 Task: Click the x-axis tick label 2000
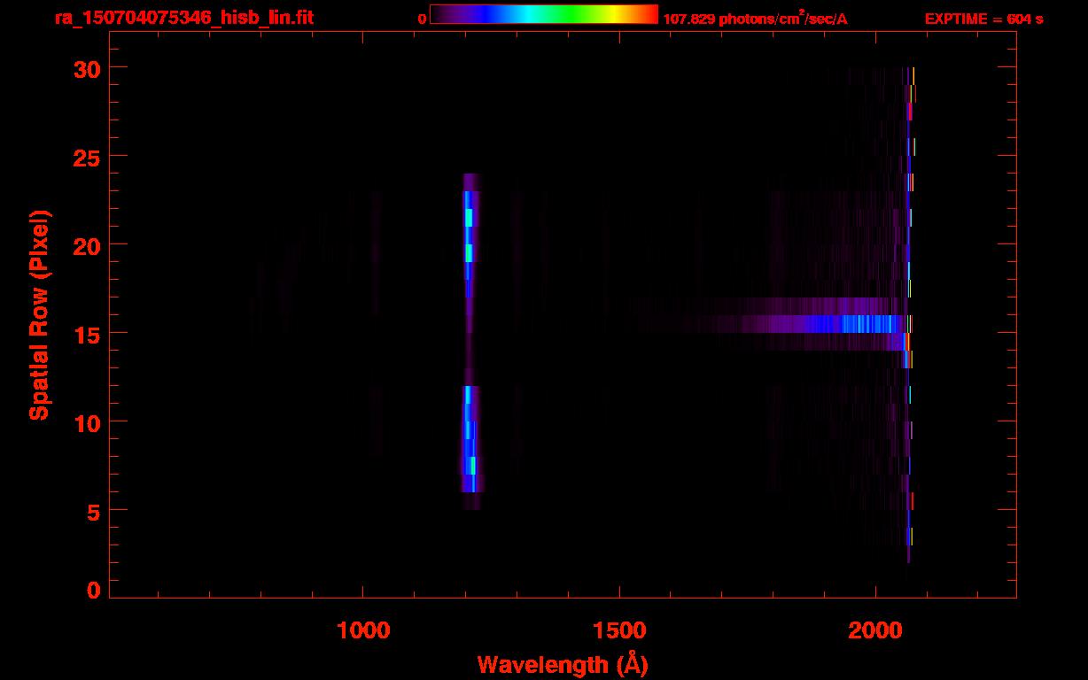pyautogui.click(x=875, y=630)
